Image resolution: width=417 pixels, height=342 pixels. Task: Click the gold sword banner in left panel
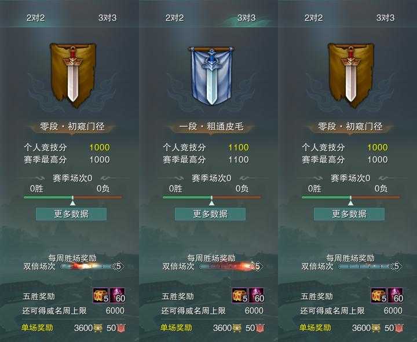72,75
